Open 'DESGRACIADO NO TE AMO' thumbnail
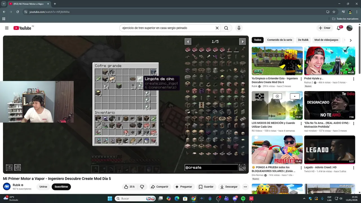 [x=329, y=105]
